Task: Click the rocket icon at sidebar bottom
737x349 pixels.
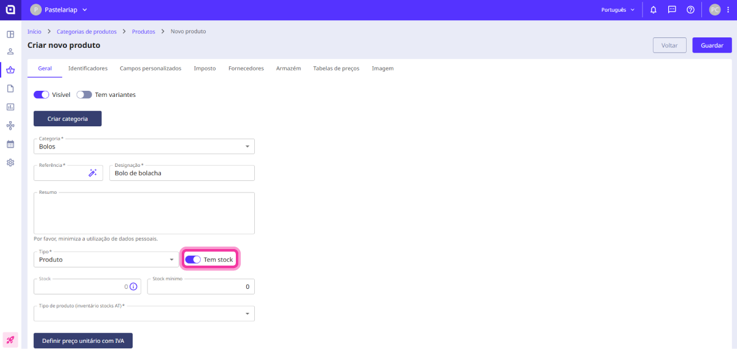Action: 10,339
